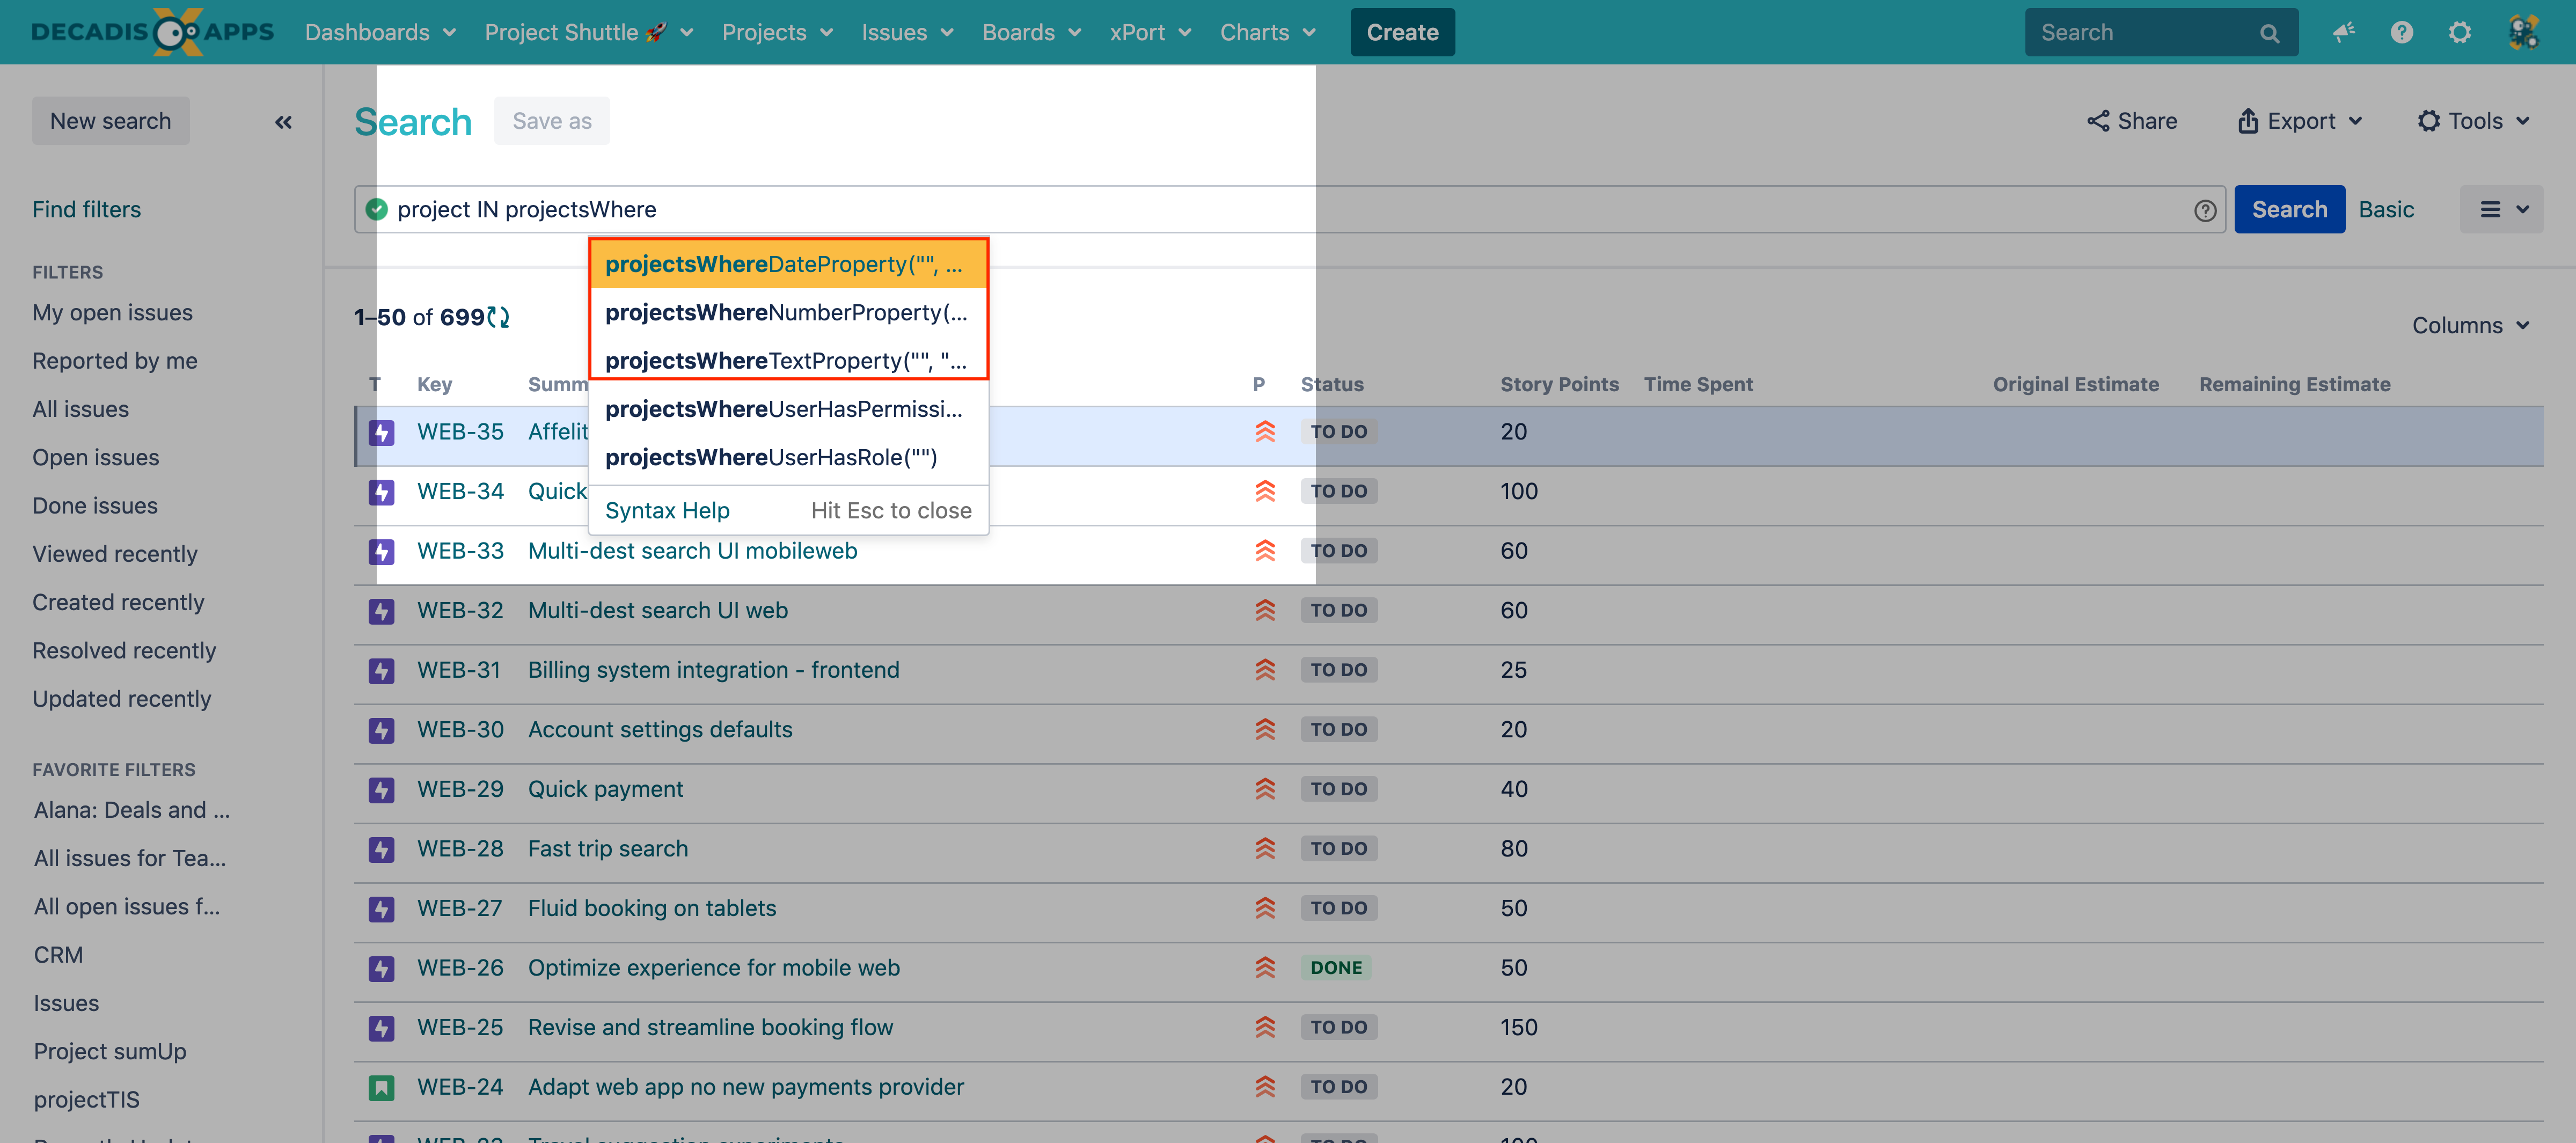
Task: Select the Reported by me filter
Action: 115,361
